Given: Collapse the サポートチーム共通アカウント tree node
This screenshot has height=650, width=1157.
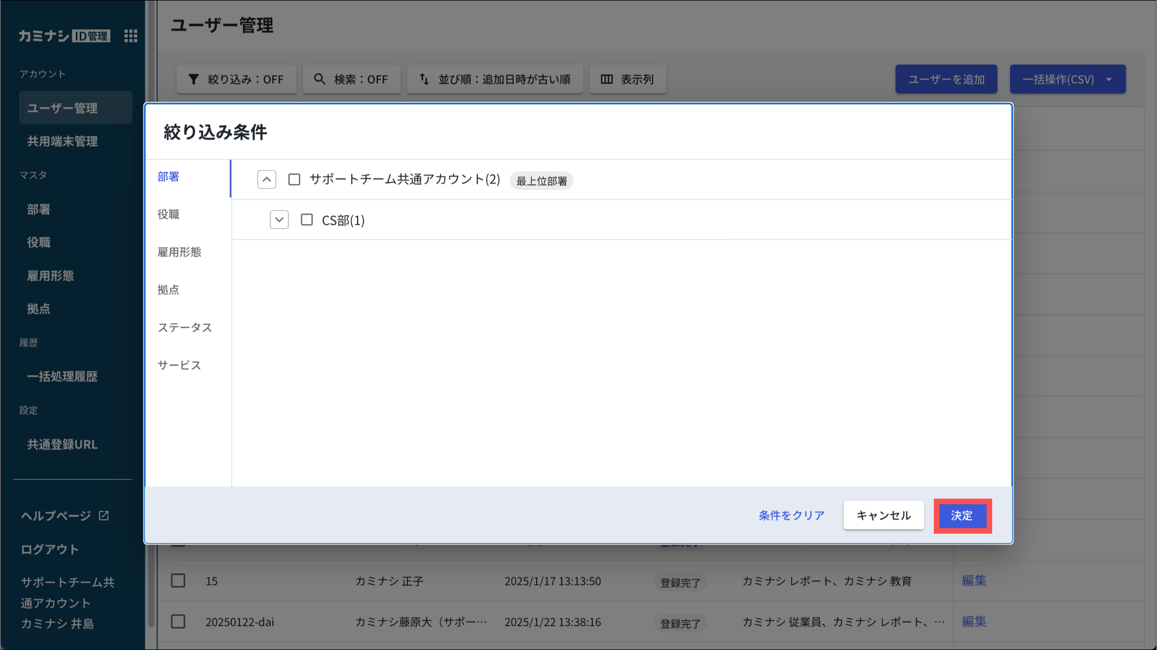Looking at the screenshot, I should (267, 180).
